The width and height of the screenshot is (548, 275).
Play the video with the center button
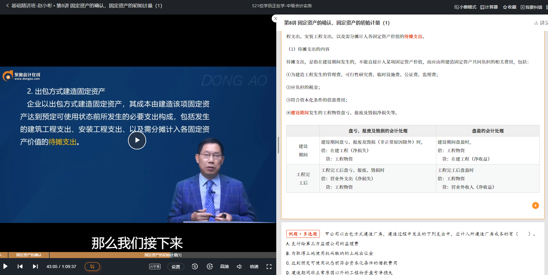point(137,140)
